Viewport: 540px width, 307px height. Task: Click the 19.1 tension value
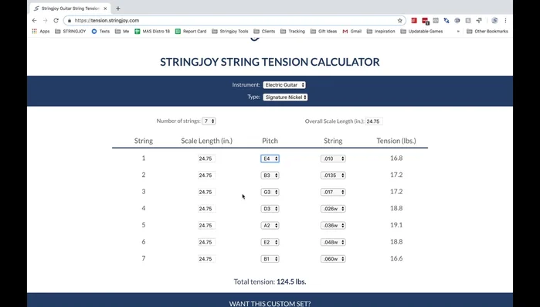click(x=396, y=225)
